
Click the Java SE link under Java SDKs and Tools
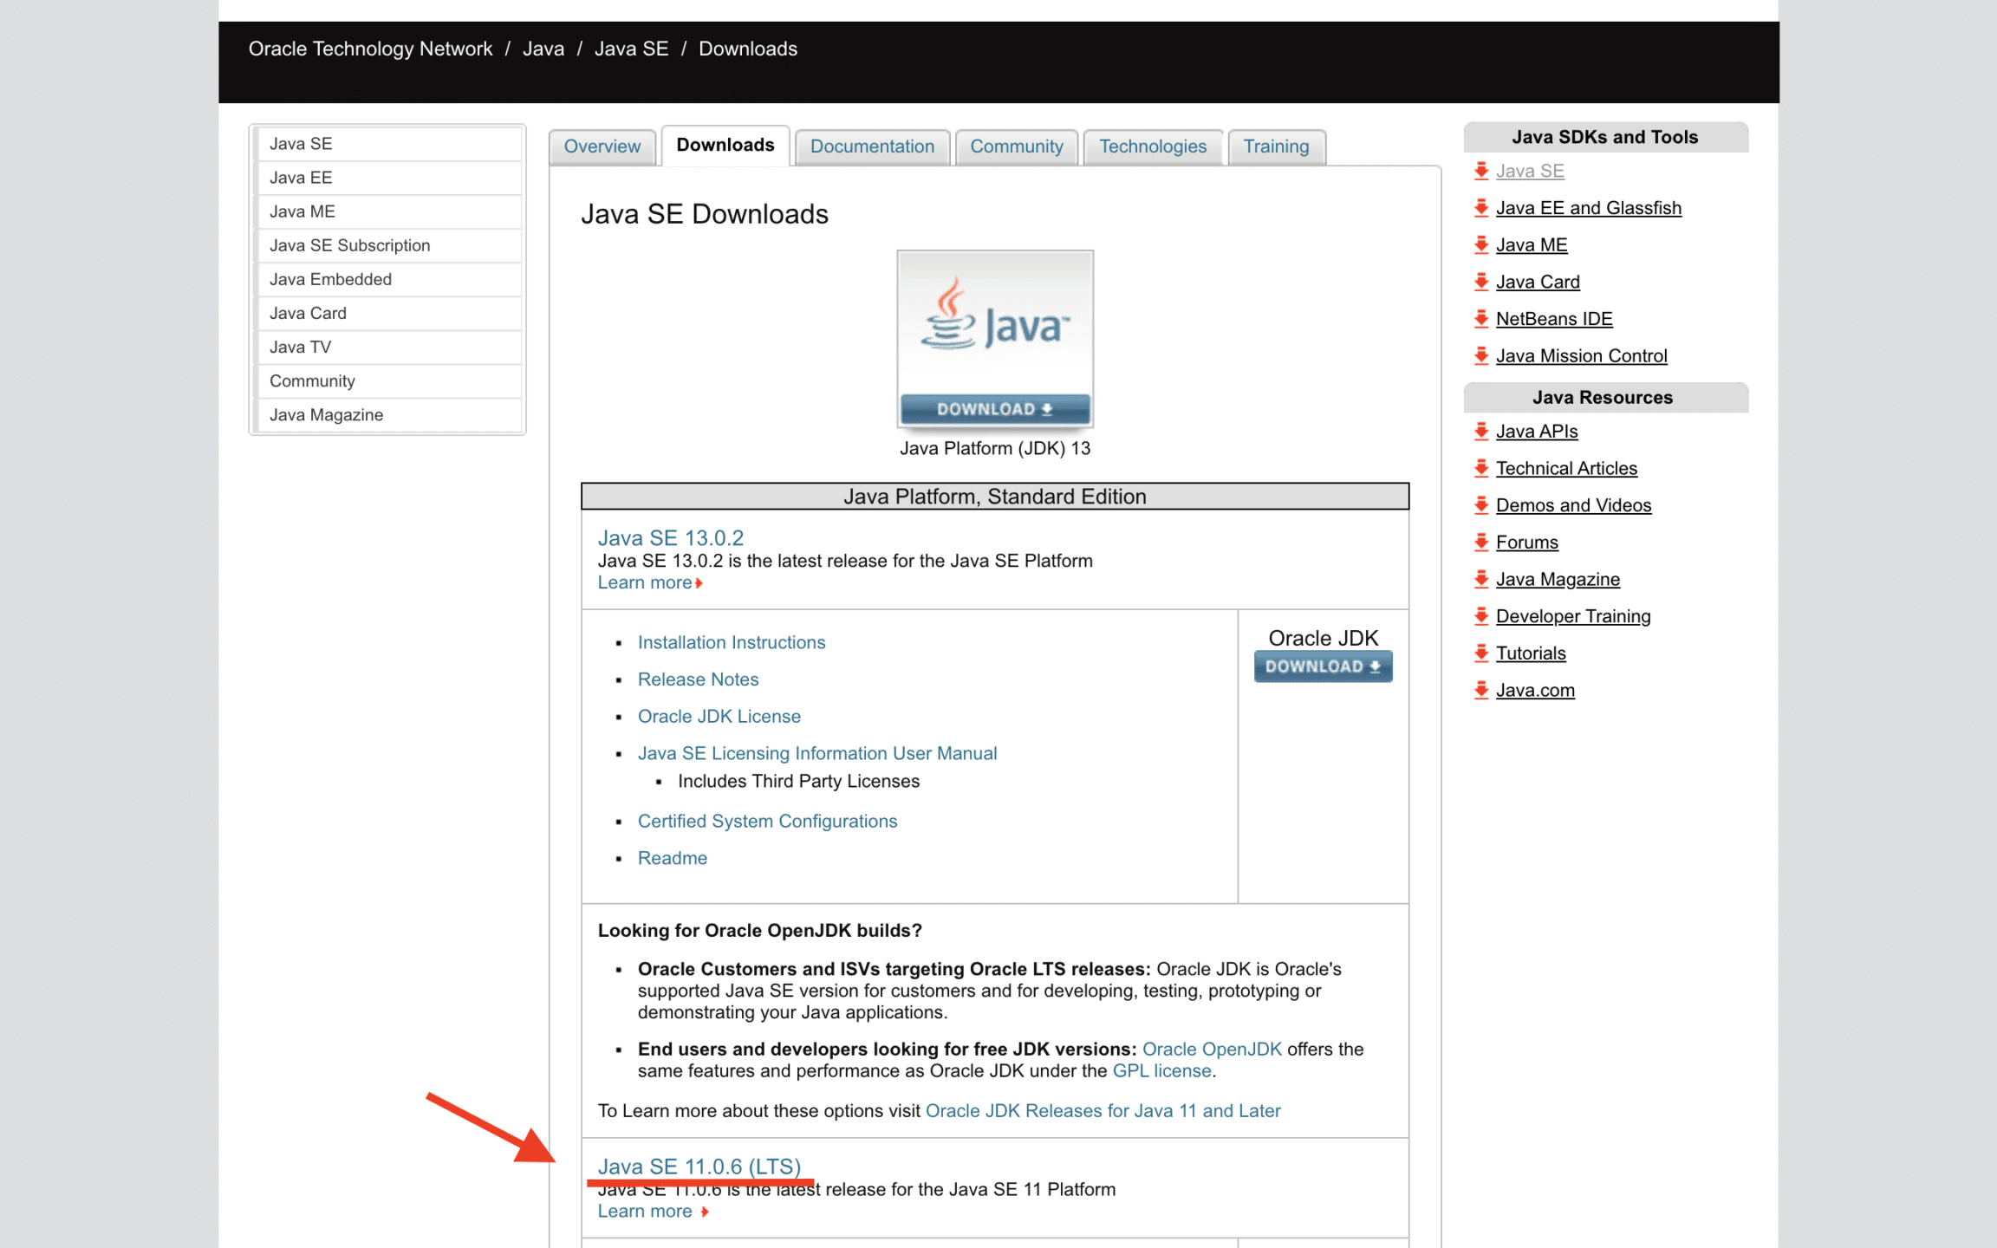[x=1530, y=171]
